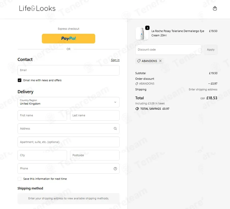Click the shipping methods notice box
The height and width of the screenshot is (209, 230).
pyautogui.click(x=69, y=198)
